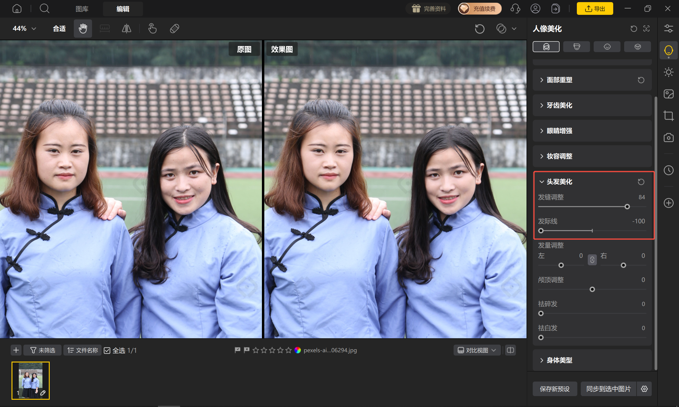Click the 发际线 slider handle
Image resolution: width=679 pixels, height=407 pixels.
tap(541, 231)
